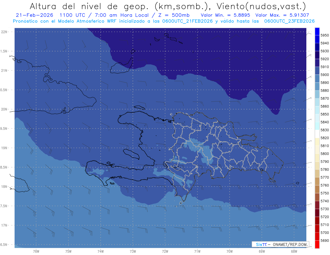Screen dimensions: 330x255
Task: Click the 68W longitude axis label
Action: point(294,251)
